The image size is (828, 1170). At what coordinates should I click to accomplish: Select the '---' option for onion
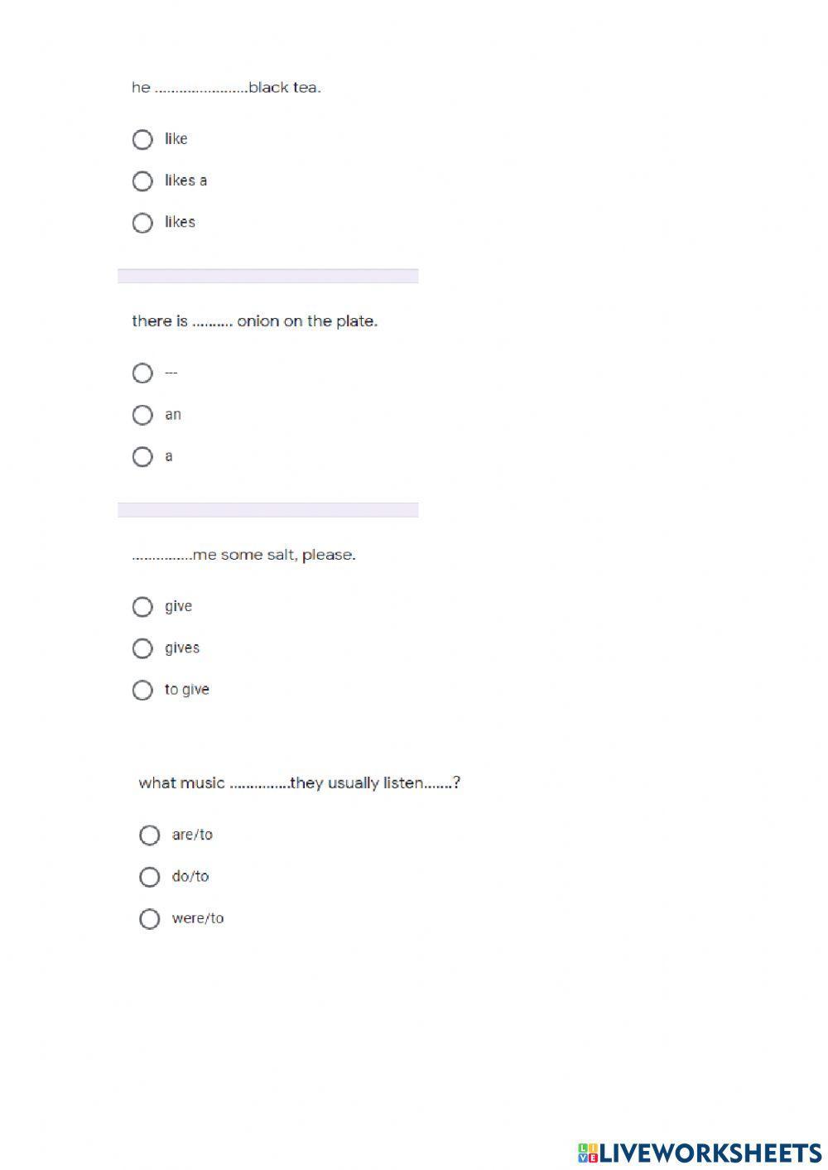142,373
